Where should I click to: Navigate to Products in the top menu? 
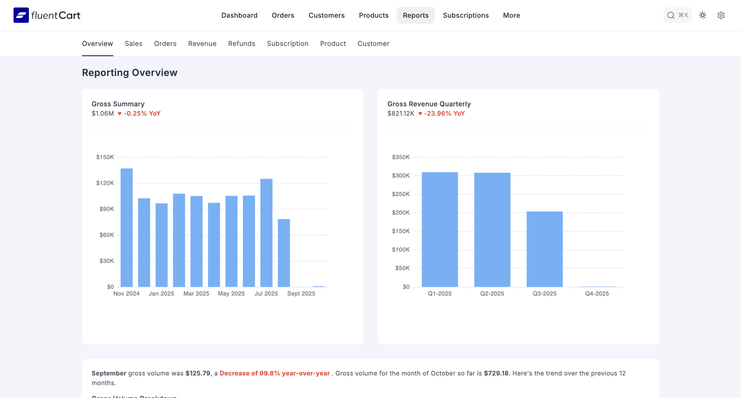pos(374,15)
